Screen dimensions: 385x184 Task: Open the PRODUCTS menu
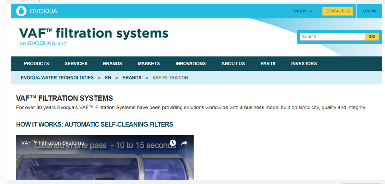(x=36, y=64)
